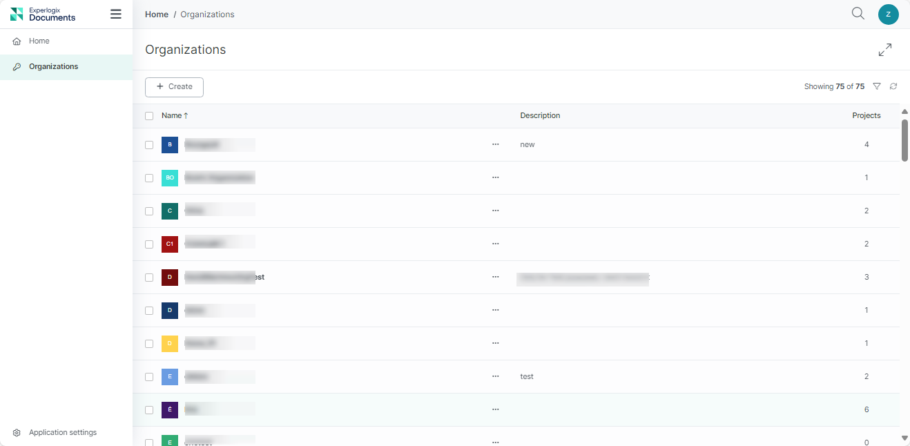Screen dimensions: 910x446
Task: Click the Create button
Action: point(174,87)
